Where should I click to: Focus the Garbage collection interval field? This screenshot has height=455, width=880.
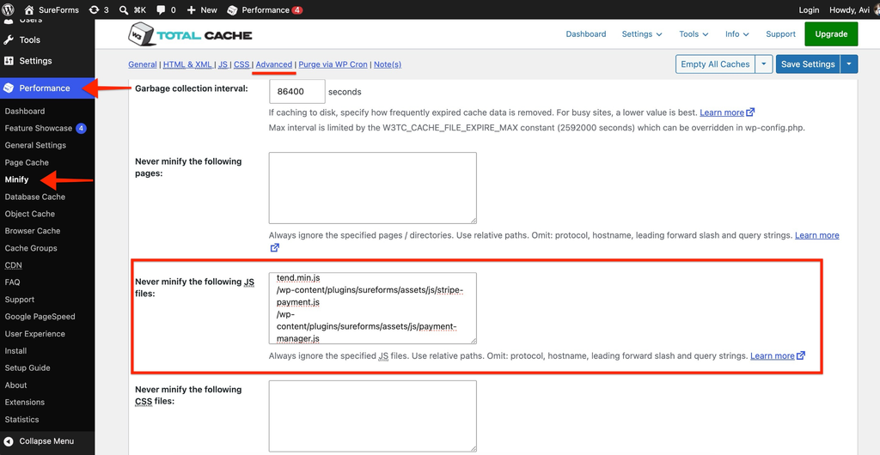296,91
